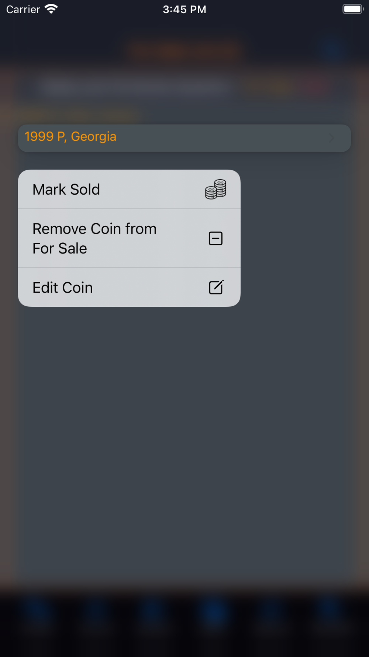The image size is (369, 657).
Task: Tap the coin stack icon beside Mark Sold
Action: [x=215, y=189]
